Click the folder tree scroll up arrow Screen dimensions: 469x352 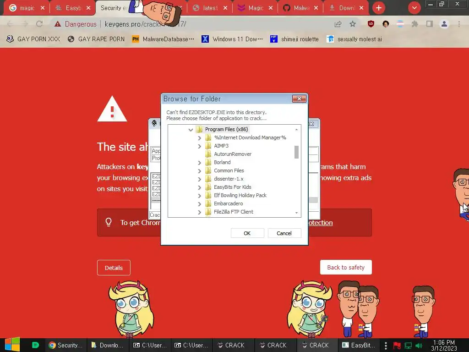pos(296,129)
